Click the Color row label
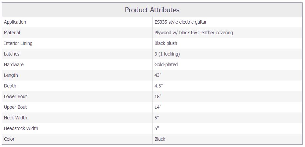 tap(9, 139)
